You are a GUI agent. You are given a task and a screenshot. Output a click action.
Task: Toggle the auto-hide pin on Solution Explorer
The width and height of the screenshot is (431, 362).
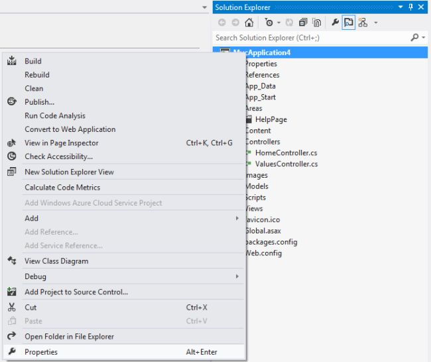point(410,7)
